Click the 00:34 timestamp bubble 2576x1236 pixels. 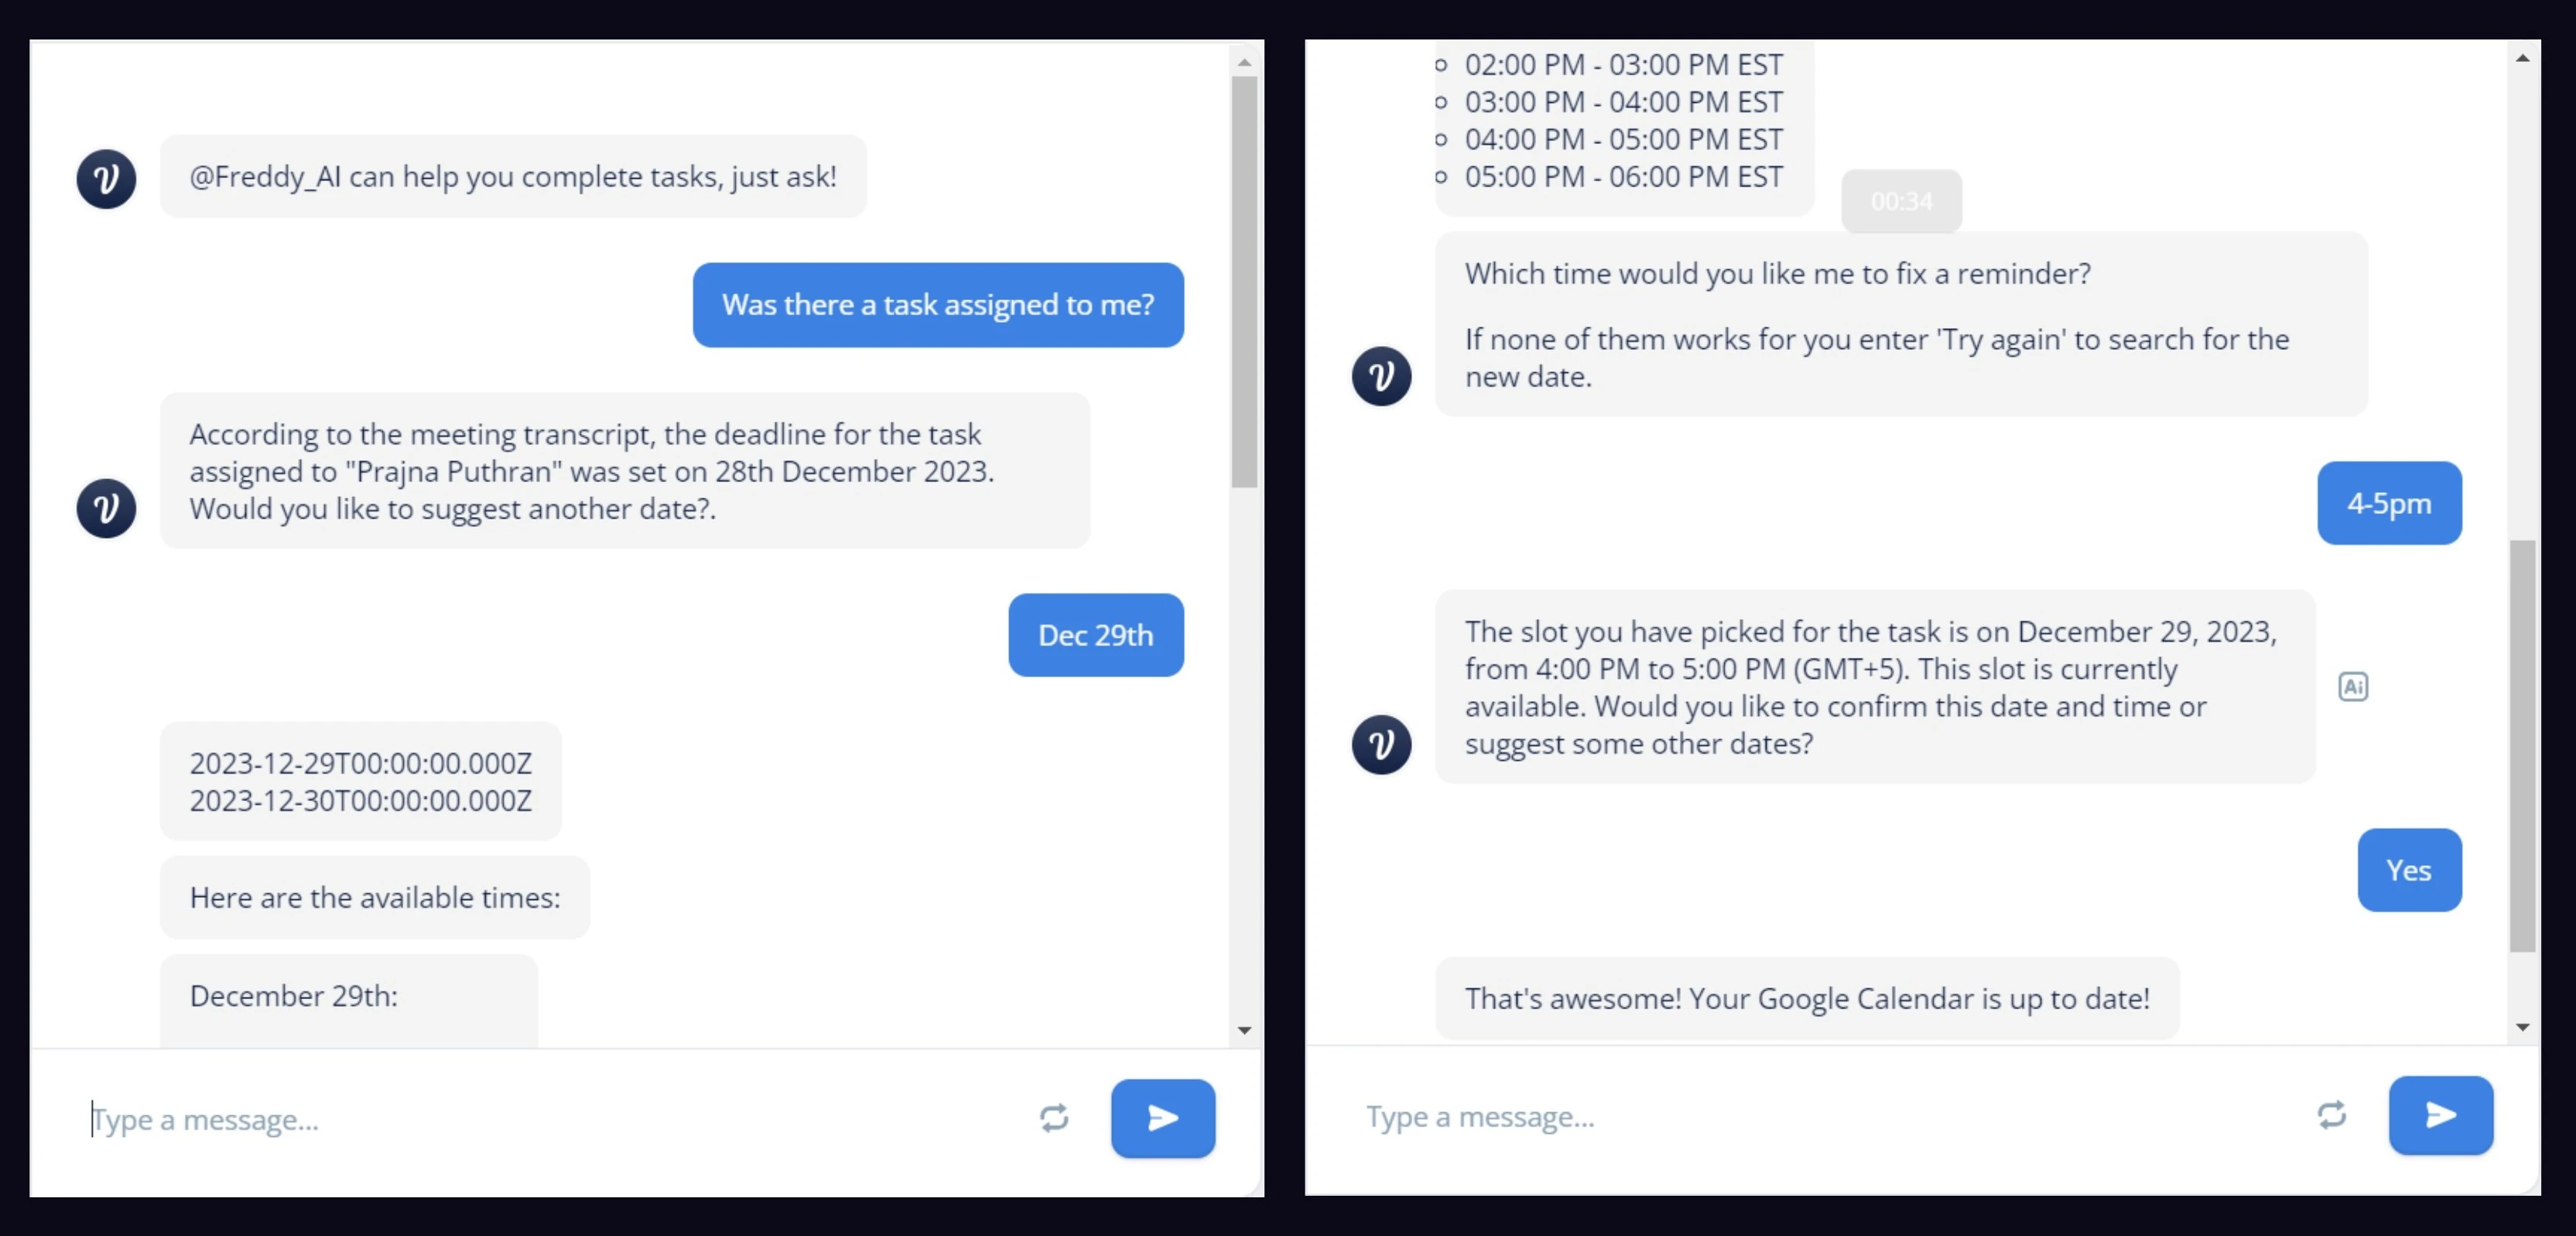click(x=1901, y=201)
